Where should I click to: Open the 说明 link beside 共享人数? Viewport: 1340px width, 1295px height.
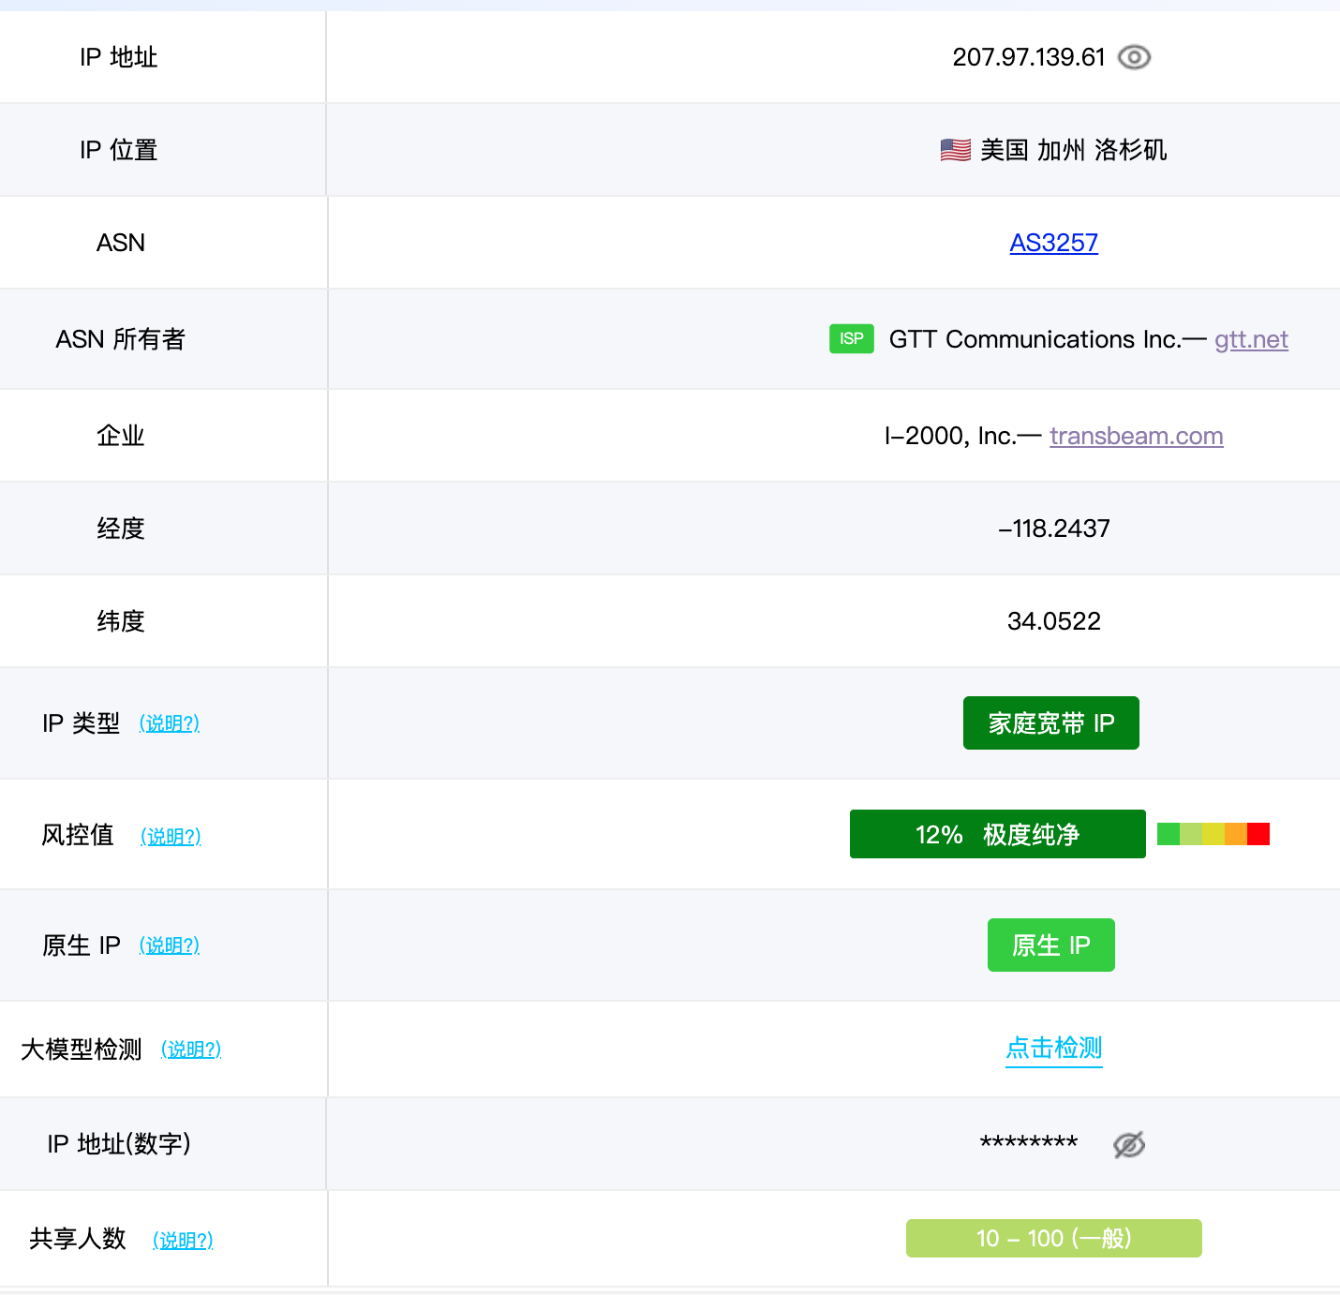click(183, 1241)
